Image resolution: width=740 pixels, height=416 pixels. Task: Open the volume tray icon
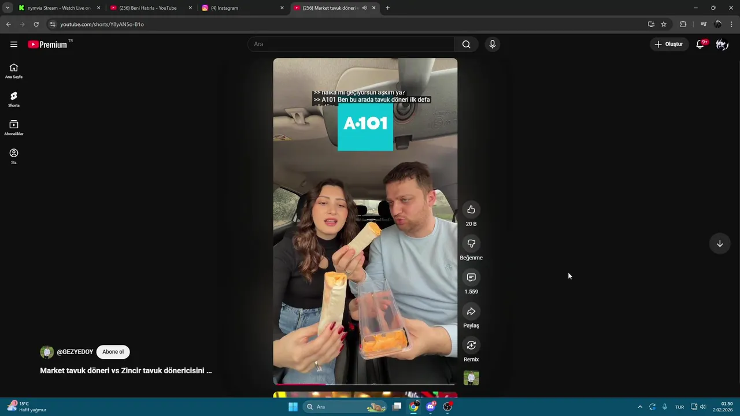[x=703, y=407]
